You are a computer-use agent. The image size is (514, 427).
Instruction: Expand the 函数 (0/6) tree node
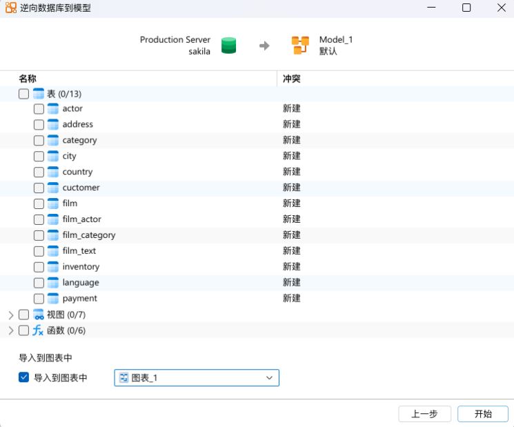pos(11,330)
